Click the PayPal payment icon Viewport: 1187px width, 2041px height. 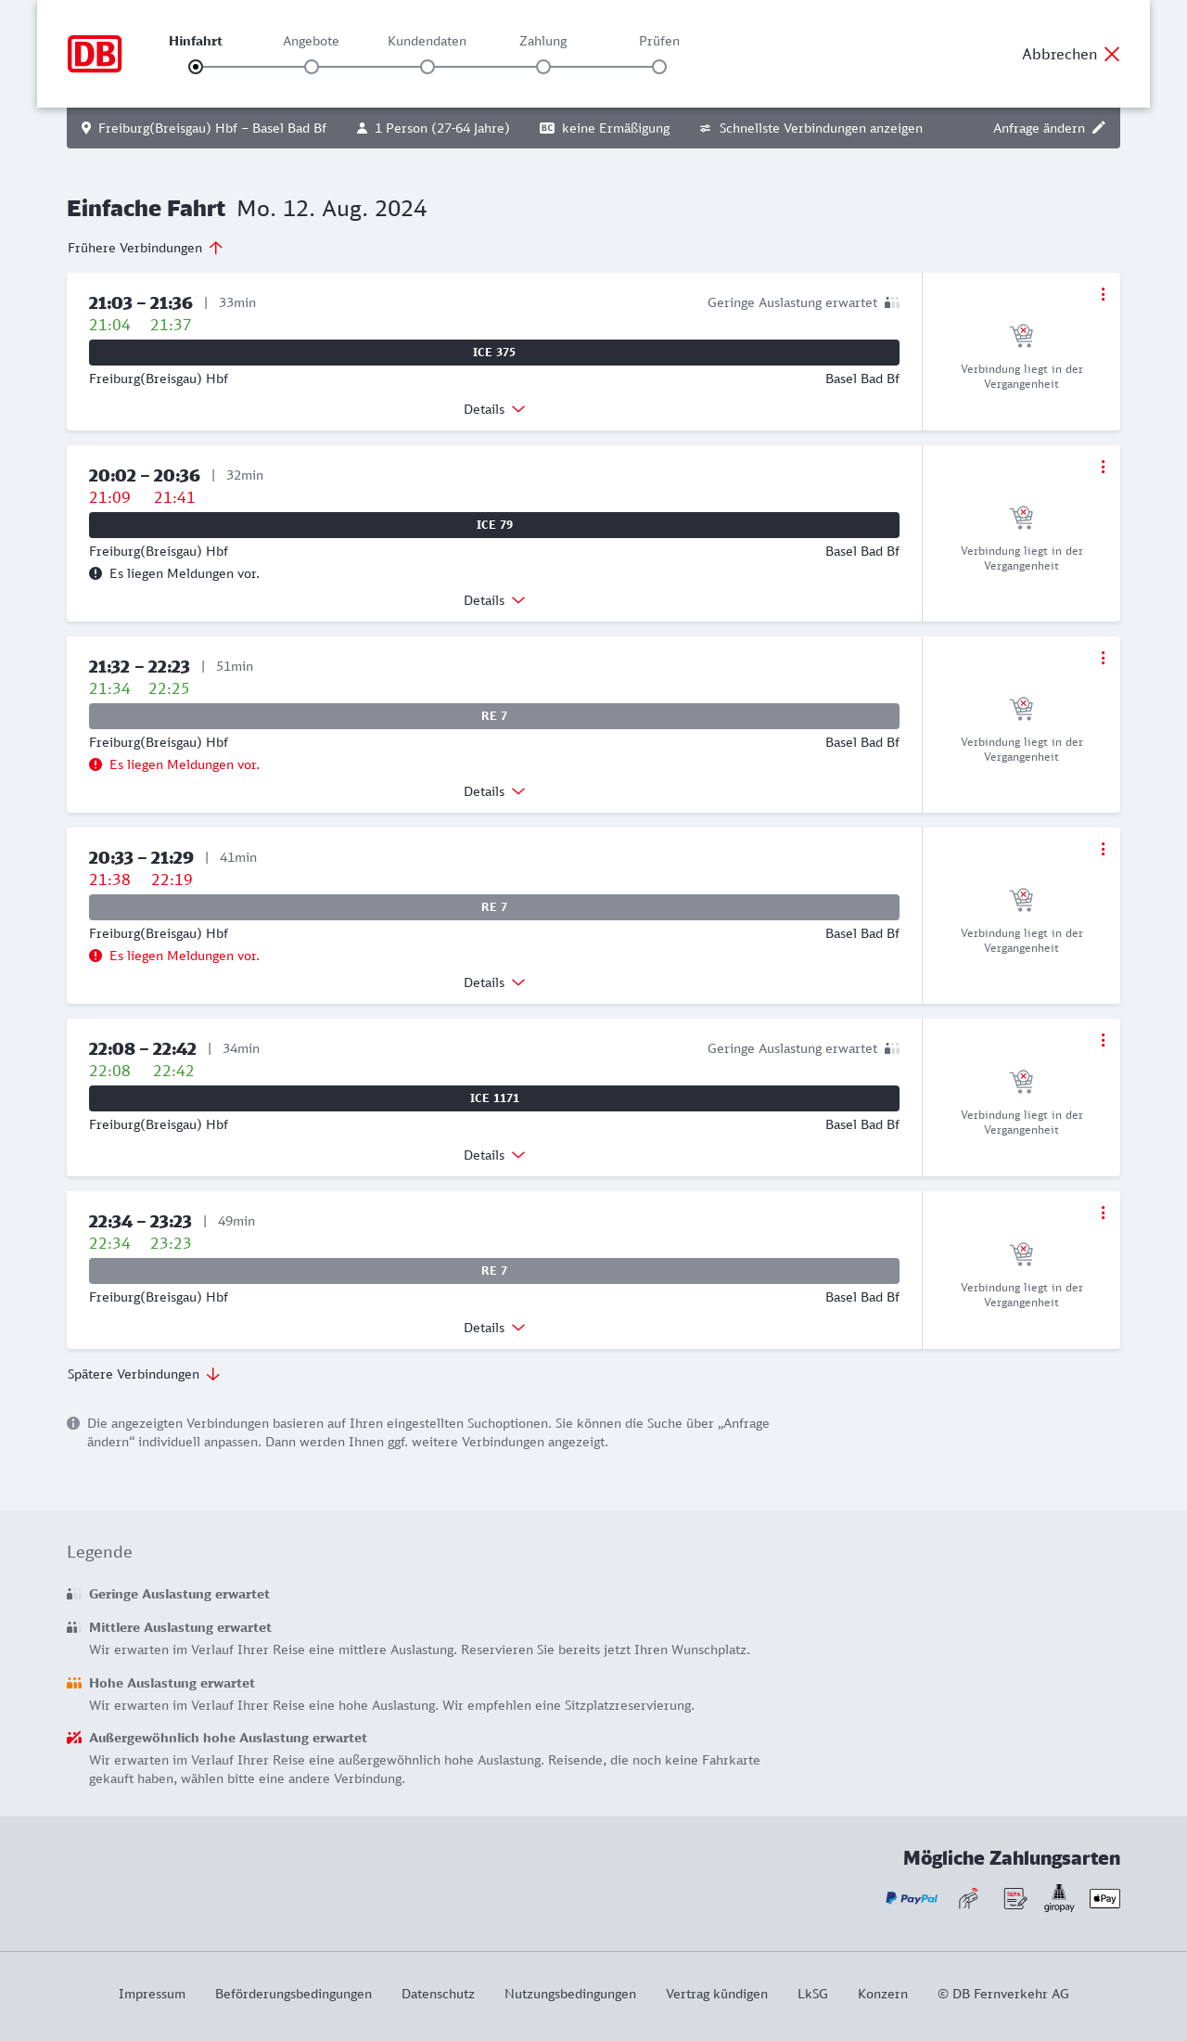point(912,1899)
